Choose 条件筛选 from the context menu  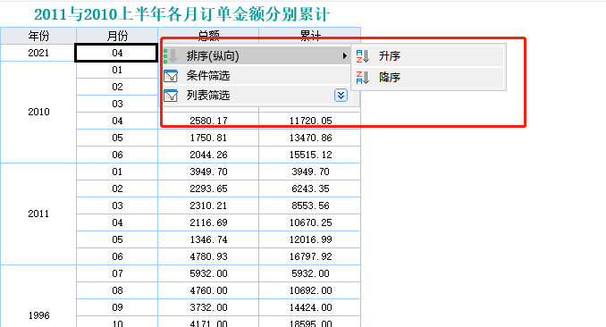coord(257,75)
